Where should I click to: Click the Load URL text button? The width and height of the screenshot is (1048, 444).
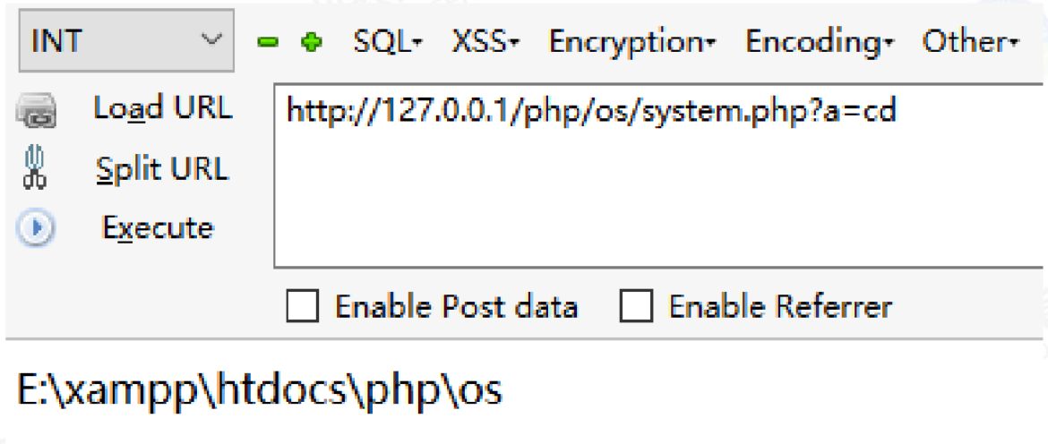(x=163, y=107)
